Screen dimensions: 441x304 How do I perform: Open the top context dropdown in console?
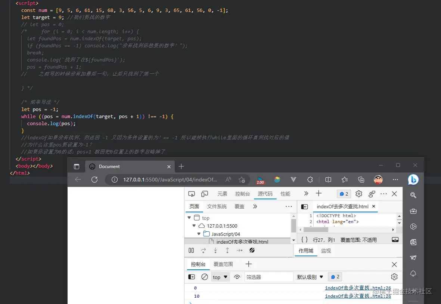(x=220, y=277)
